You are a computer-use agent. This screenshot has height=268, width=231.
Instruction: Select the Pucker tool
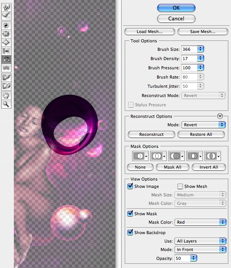(x=6, y=34)
